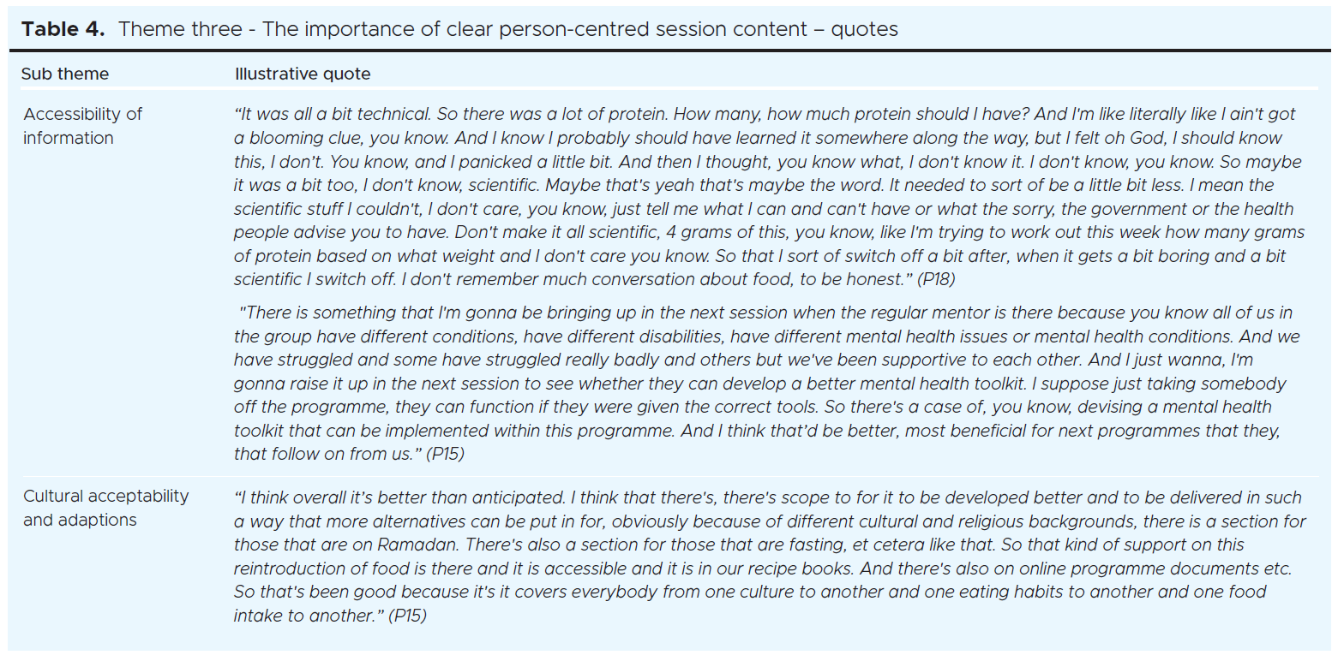The width and height of the screenshot is (1338, 655).
Task: Click the table title about person-centred session content
Action: coord(508,29)
